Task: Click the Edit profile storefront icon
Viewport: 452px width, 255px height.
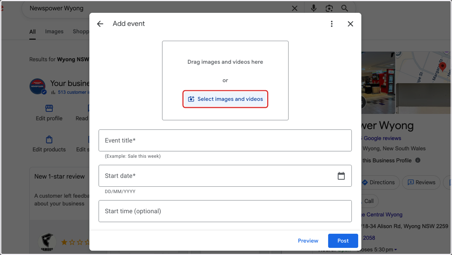Action: click(49, 109)
